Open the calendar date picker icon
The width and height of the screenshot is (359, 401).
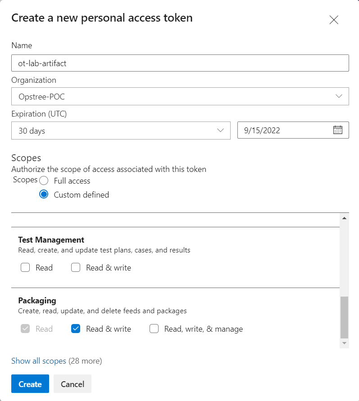click(x=338, y=130)
